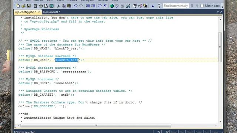Viewport: 237px width, 133px height.
Task: Click the Open file folder icon
Action: (23, 6)
